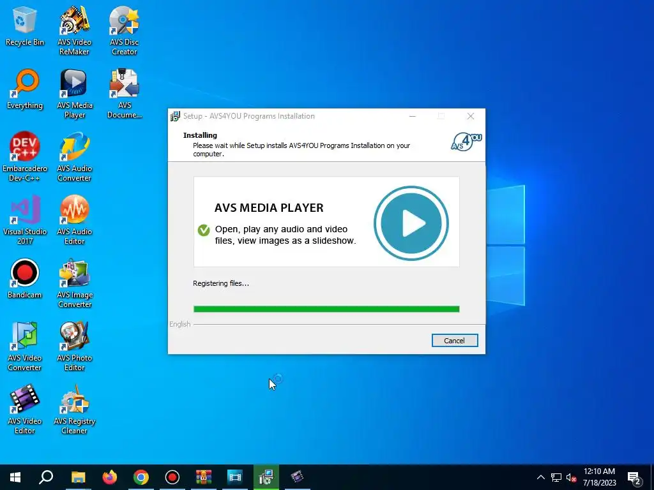Show hidden system tray icons

tap(540, 477)
